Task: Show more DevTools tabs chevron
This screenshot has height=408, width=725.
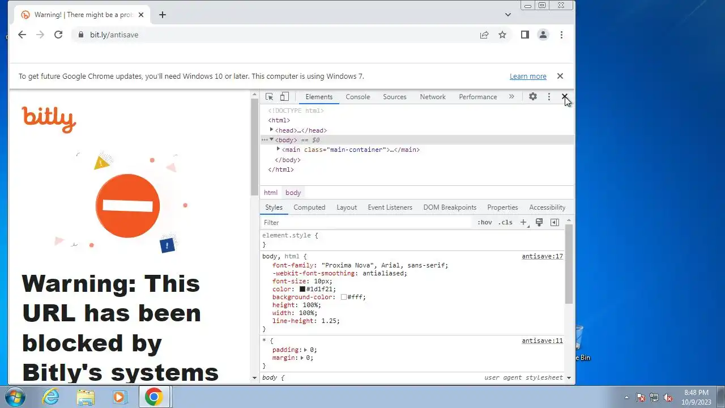Action: tap(511, 97)
